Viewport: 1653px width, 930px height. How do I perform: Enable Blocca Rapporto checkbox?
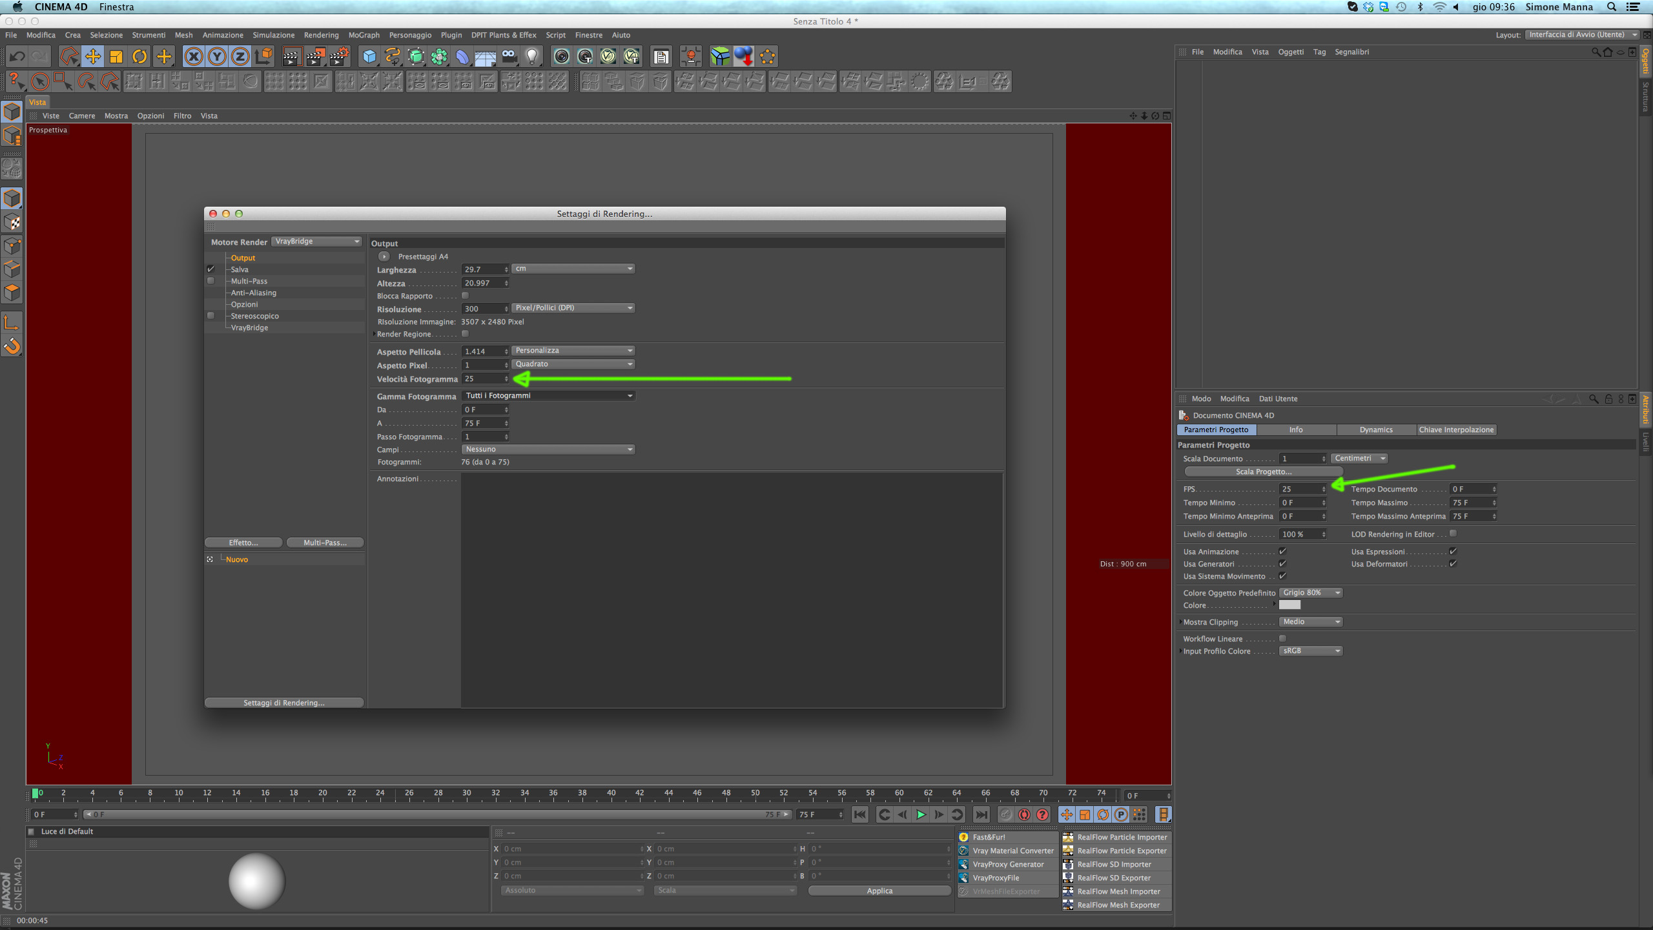click(x=465, y=296)
